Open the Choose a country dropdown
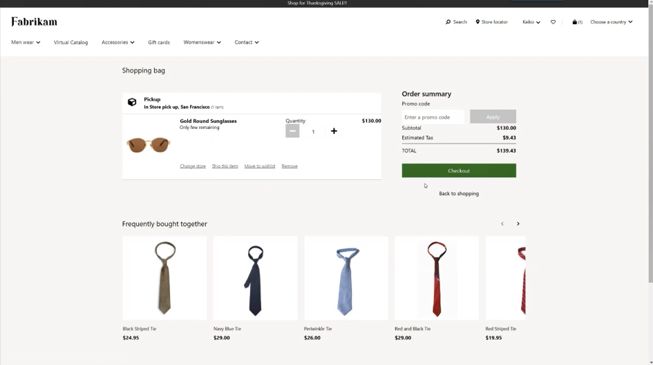The image size is (653, 365). point(611,22)
